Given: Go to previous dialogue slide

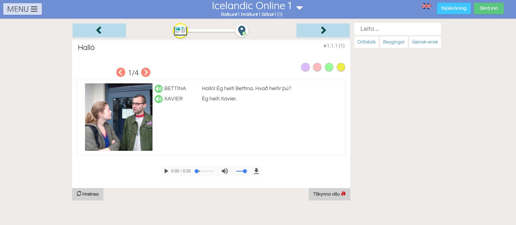Looking at the screenshot, I should point(121,72).
